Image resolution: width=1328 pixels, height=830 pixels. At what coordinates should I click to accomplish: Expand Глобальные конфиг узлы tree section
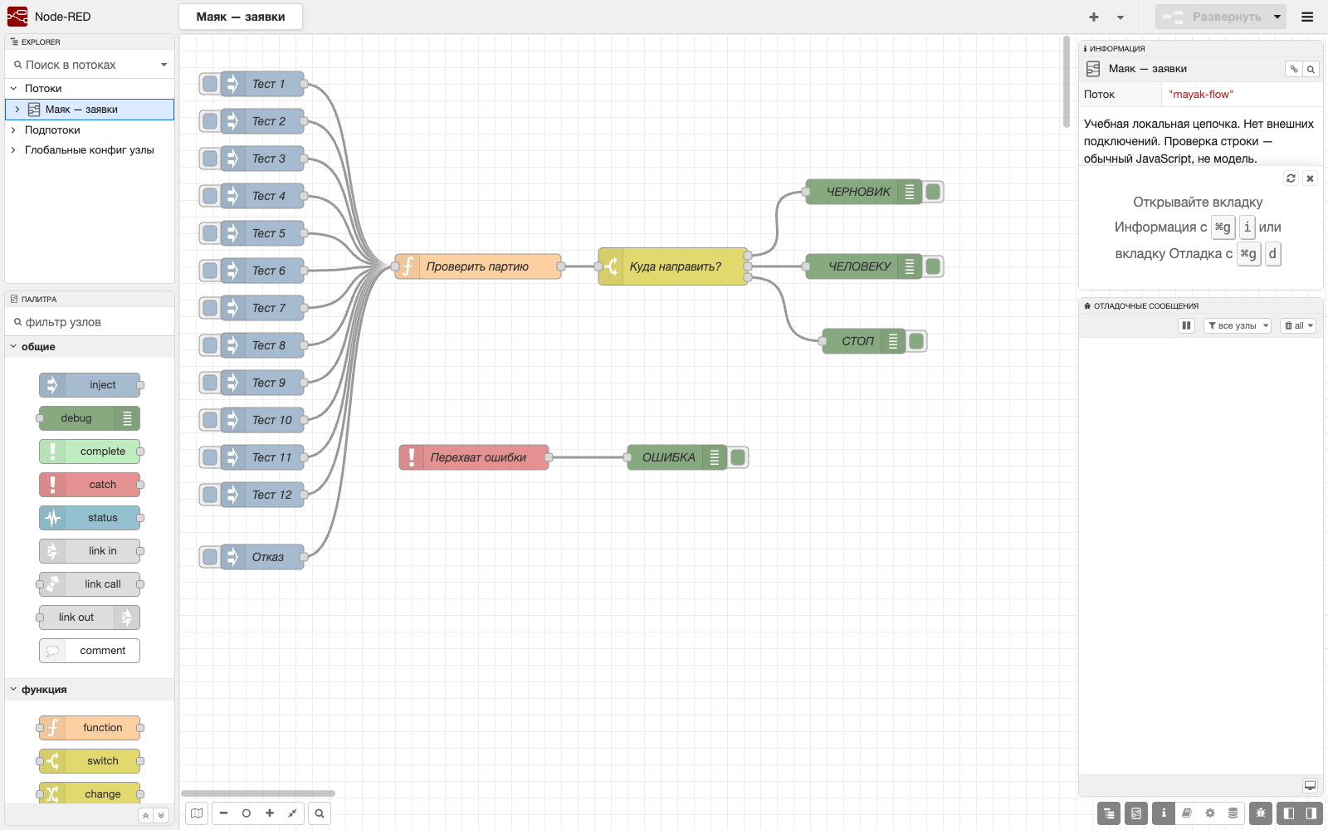(13, 150)
